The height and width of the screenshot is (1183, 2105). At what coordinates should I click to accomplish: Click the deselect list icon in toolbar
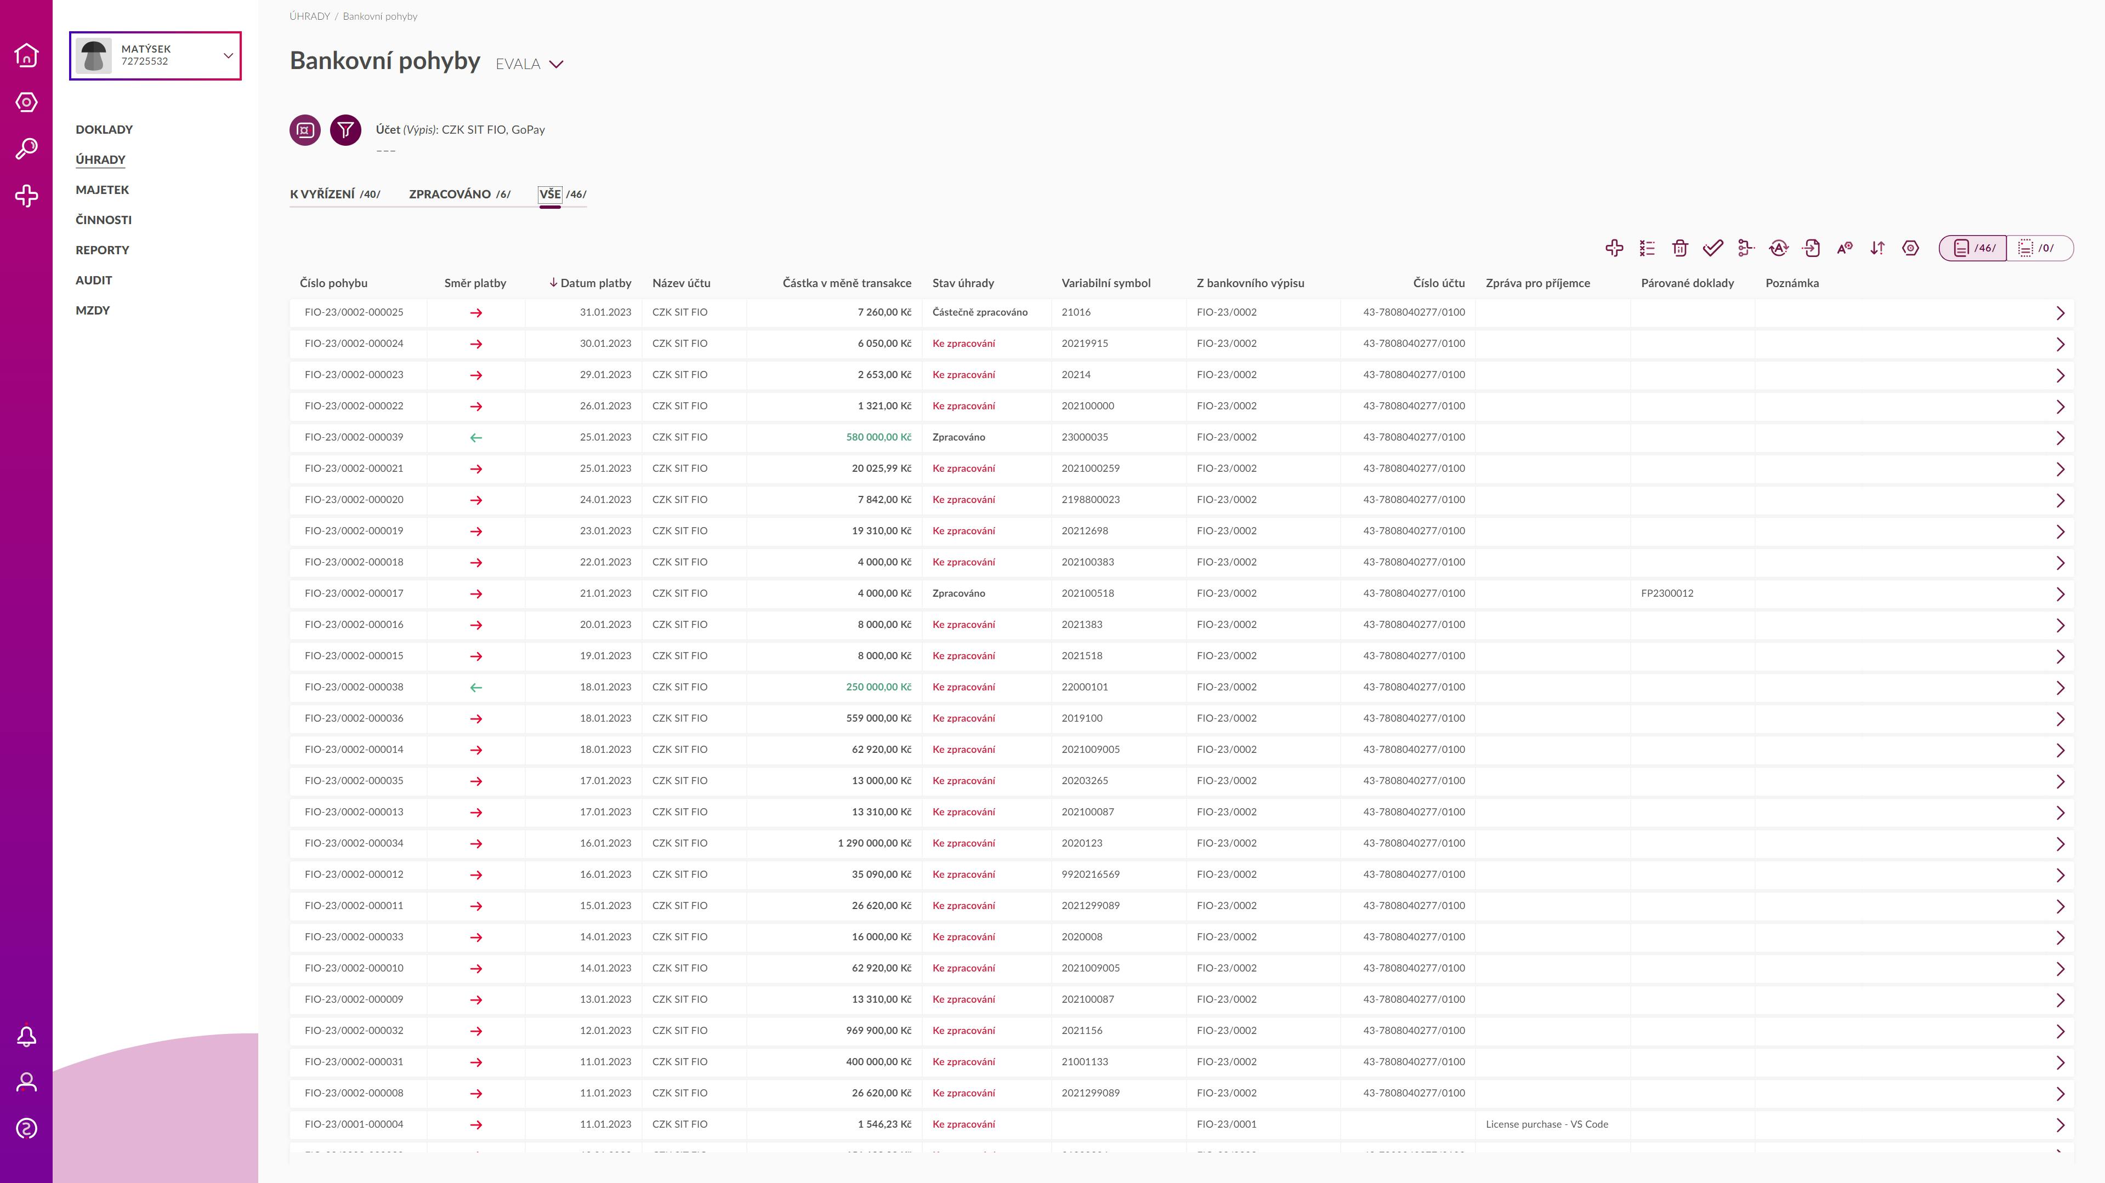pos(1647,248)
